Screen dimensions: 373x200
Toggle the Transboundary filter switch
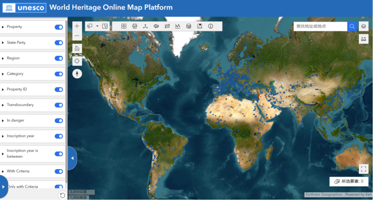[x=59, y=105]
